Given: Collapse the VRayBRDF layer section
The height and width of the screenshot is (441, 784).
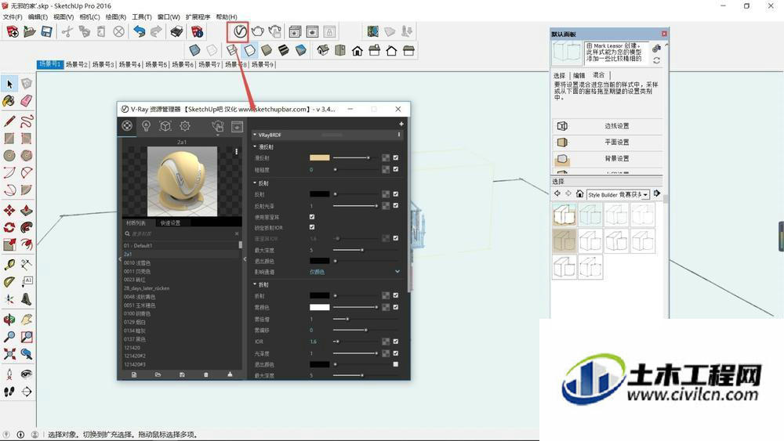Looking at the screenshot, I should click(x=255, y=135).
